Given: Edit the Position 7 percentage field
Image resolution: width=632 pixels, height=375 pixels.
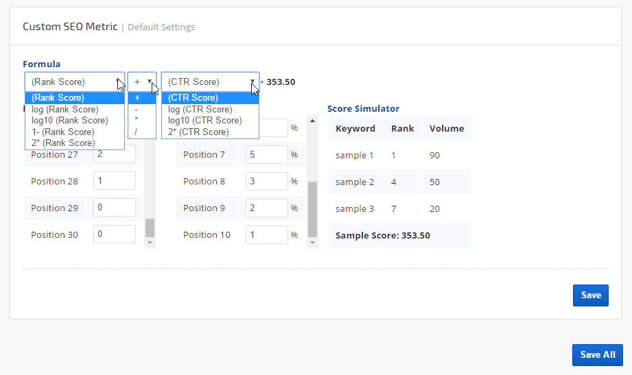Looking at the screenshot, I should (x=266, y=155).
